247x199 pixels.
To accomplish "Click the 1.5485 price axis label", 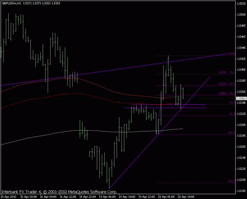I will tap(241, 26).
